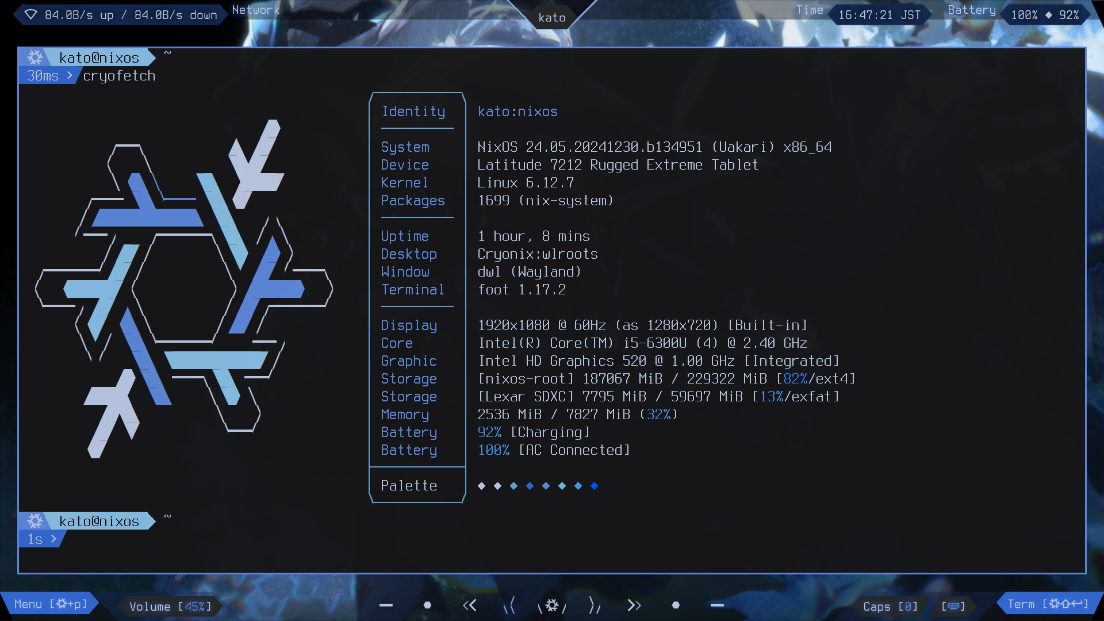Image resolution: width=1104 pixels, height=621 pixels.
Task: Click the cryofetch command text
Action: (x=119, y=76)
